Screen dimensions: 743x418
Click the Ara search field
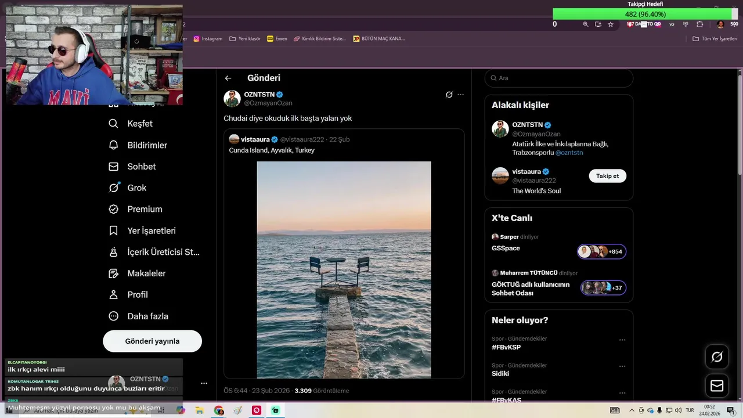pyautogui.click(x=559, y=78)
